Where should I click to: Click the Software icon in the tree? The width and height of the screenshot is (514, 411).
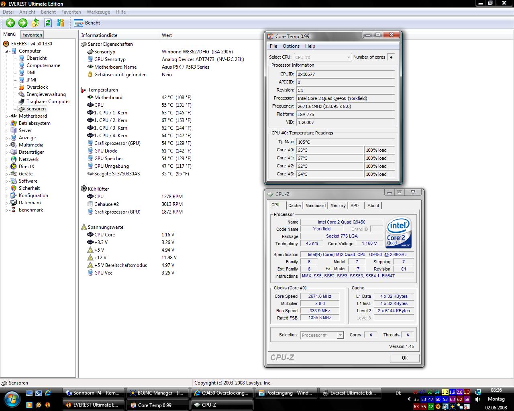click(14, 181)
